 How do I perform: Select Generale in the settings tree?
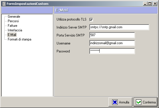click(x=14, y=17)
